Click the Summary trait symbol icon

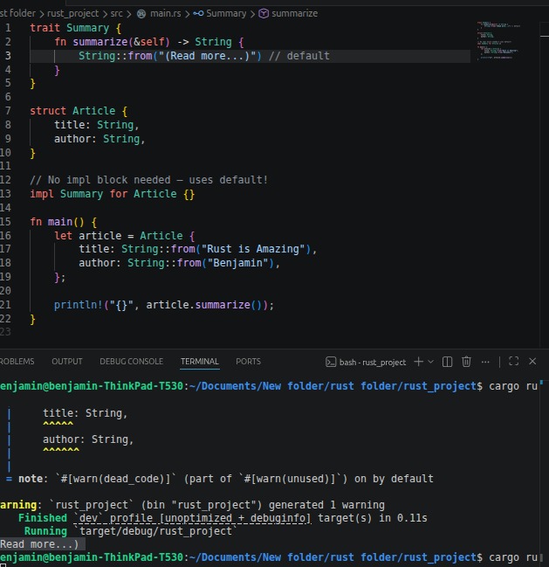coord(198,14)
